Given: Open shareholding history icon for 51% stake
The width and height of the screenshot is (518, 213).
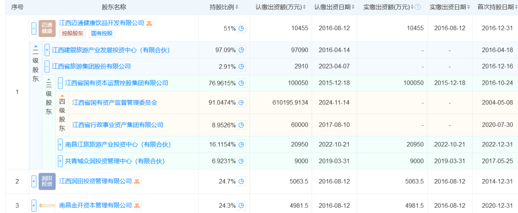Looking at the screenshot, I should coord(242,28).
